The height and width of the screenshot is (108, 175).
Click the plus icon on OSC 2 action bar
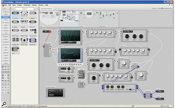68,65
